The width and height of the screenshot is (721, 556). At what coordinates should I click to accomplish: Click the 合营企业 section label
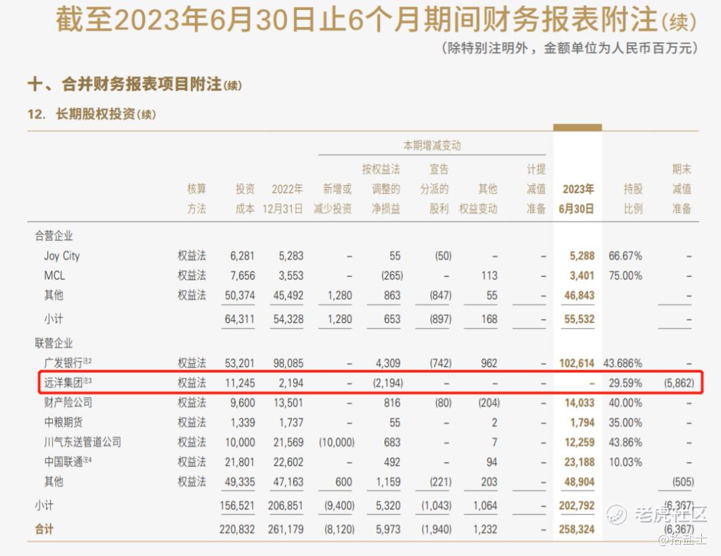pyautogui.click(x=54, y=236)
